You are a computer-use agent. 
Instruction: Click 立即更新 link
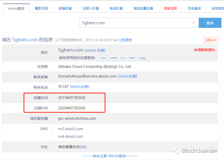tap(125, 40)
